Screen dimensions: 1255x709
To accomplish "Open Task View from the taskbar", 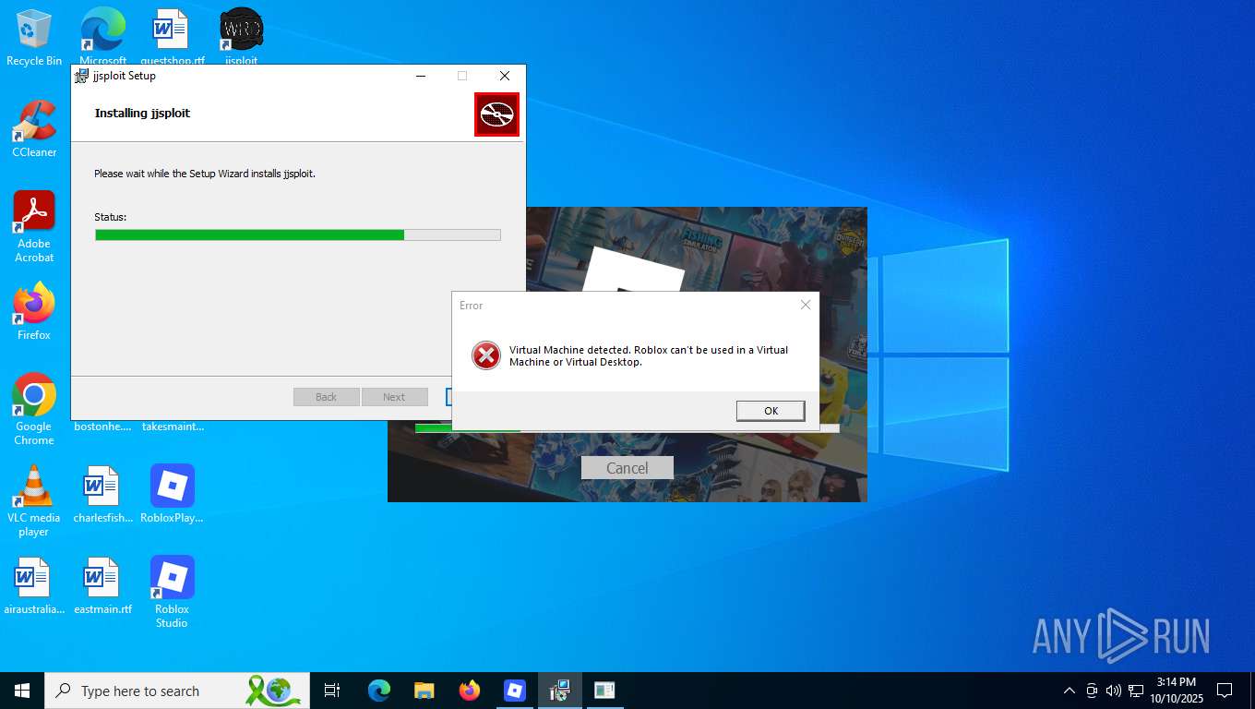I will pyautogui.click(x=332, y=691).
